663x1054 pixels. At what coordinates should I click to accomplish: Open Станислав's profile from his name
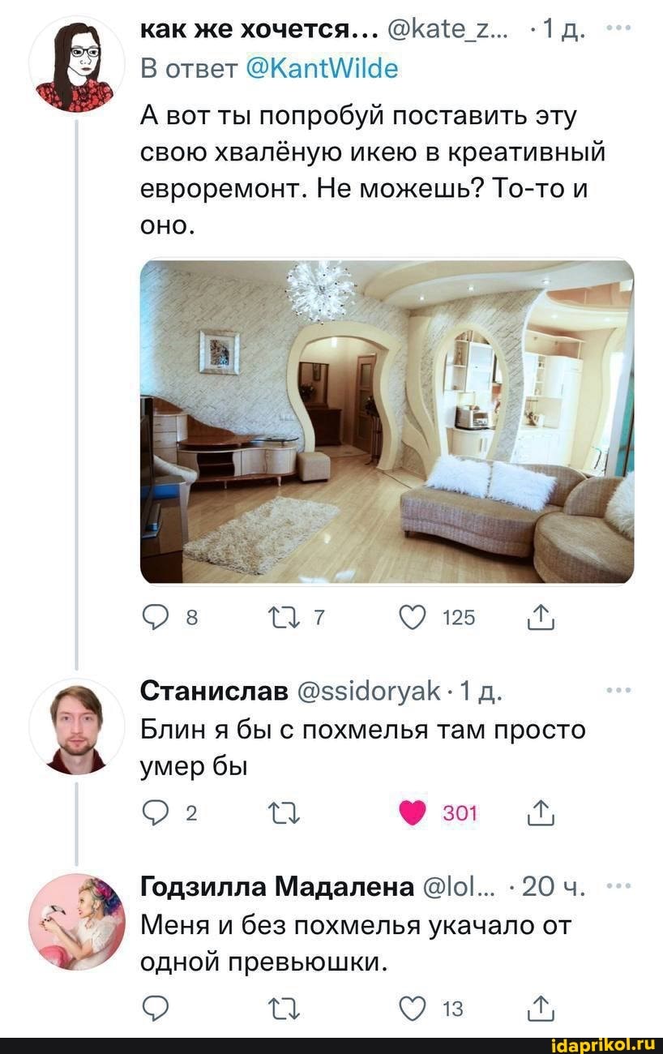(214, 692)
